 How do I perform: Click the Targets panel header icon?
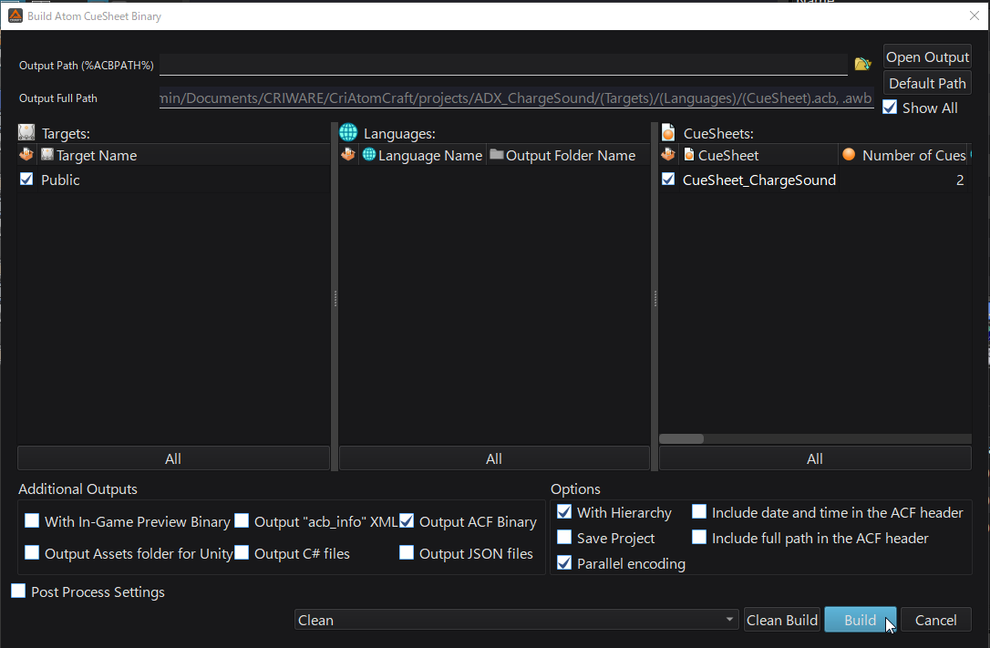point(26,132)
